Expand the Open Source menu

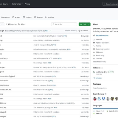tap(5, 4)
